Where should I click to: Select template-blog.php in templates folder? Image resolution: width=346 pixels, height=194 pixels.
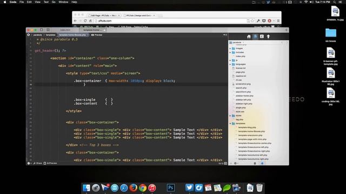pos(247,127)
